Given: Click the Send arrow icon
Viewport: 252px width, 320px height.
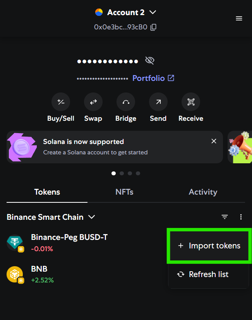Looking at the screenshot, I should point(158,102).
